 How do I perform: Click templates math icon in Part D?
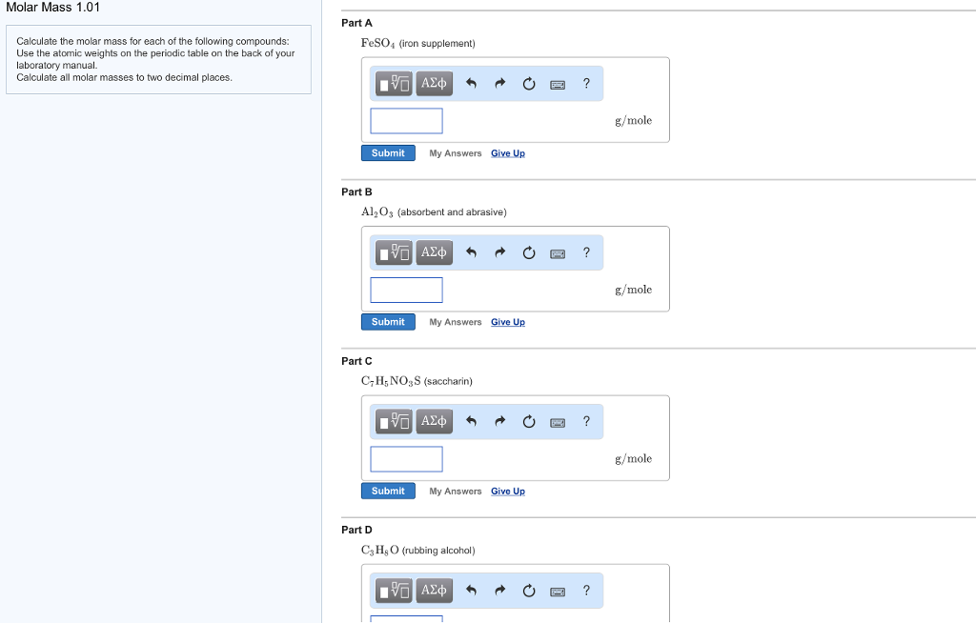[394, 591]
